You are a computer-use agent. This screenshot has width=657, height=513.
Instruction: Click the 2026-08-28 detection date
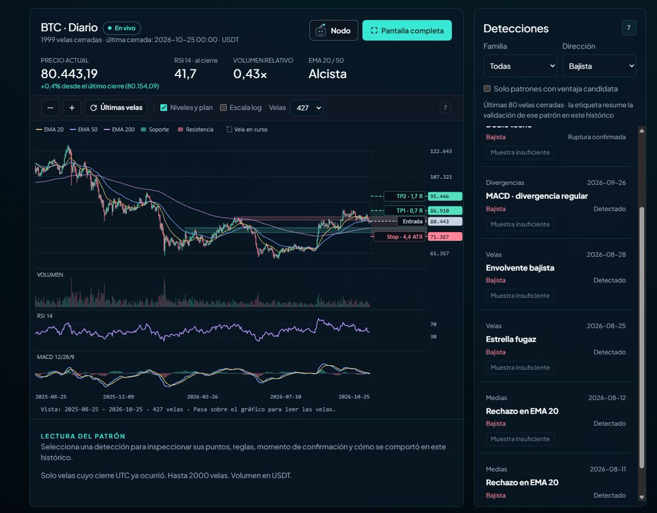(606, 254)
